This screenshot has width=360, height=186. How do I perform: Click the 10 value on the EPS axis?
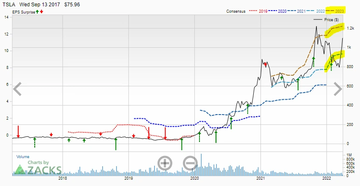click(7, 51)
